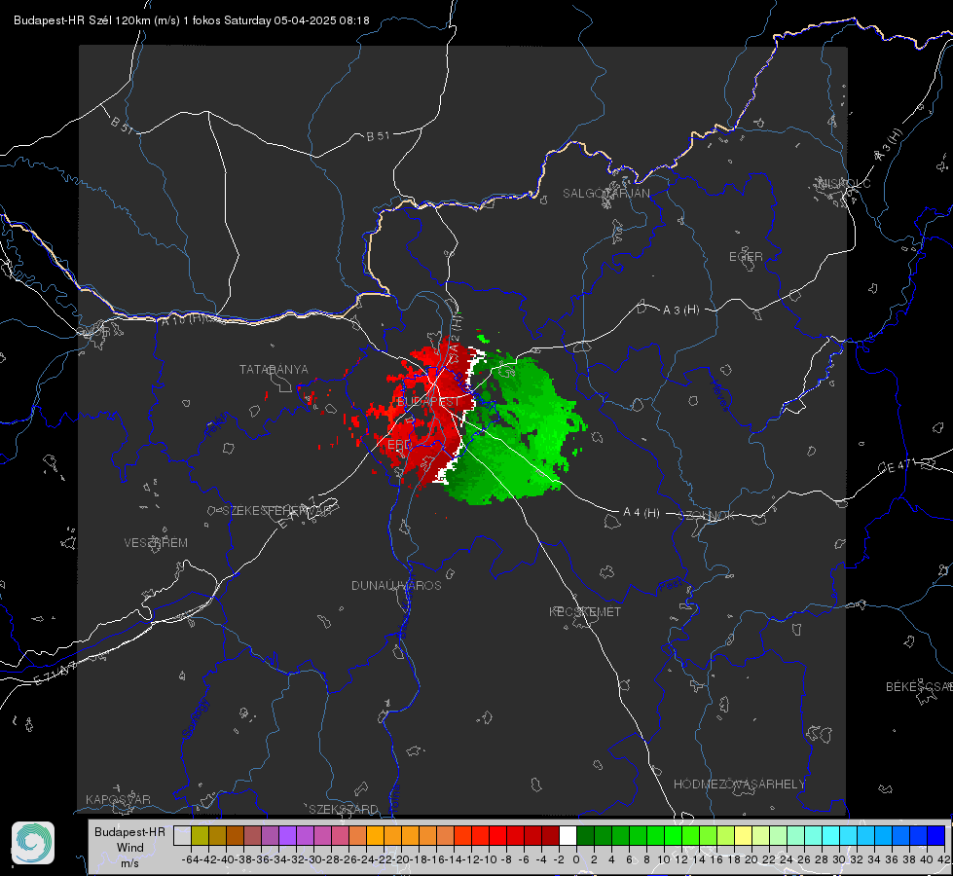This screenshot has width=953, height=876.
Task: Click the KAPOSVÁR city label
Action: tap(118, 799)
